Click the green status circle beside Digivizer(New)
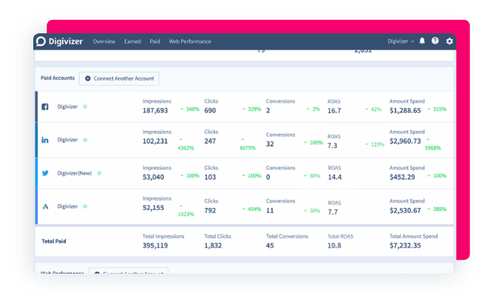 pos(99,173)
